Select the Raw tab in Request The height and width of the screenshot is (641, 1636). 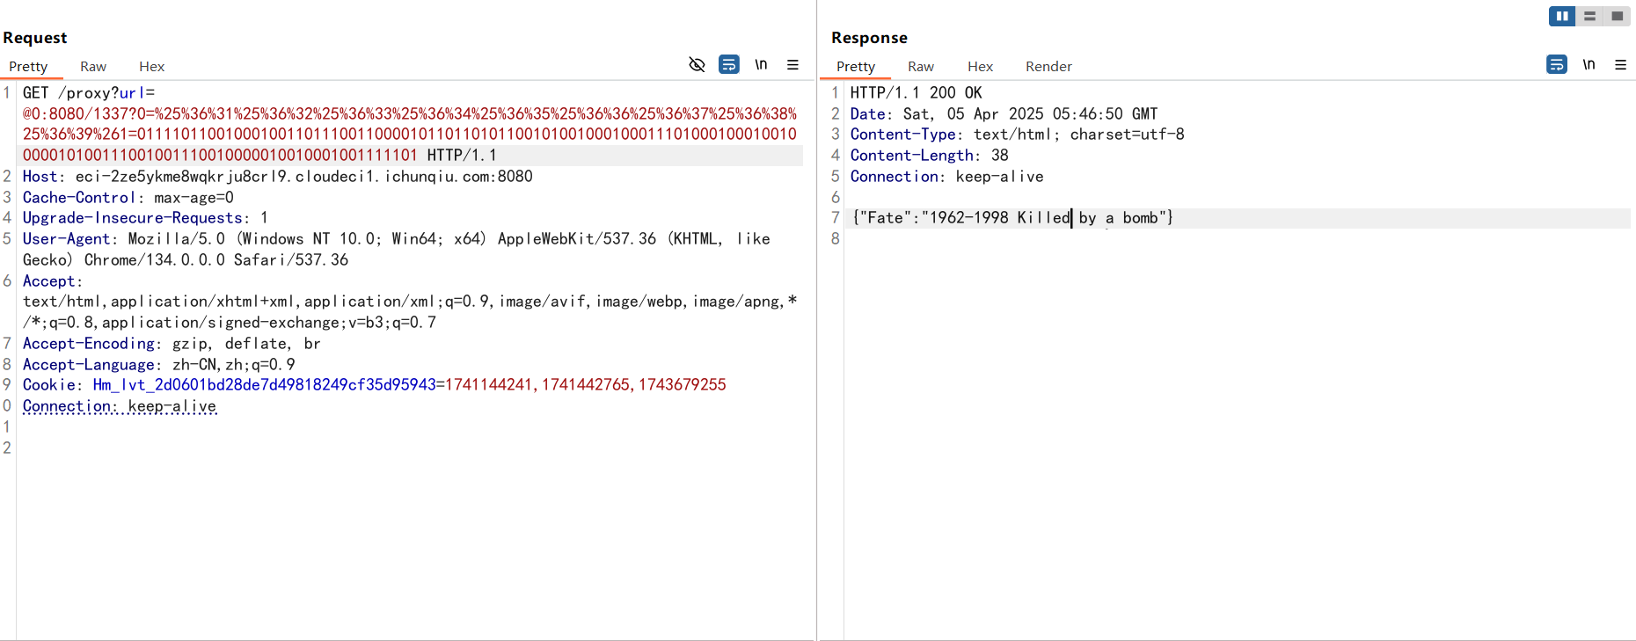(93, 67)
